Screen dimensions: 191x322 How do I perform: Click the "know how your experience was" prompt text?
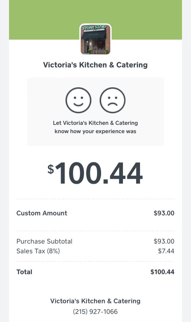tap(95, 131)
